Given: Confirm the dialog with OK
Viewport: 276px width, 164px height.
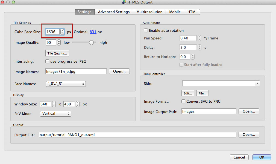Looking at the screenshot, I should coord(262,157).
